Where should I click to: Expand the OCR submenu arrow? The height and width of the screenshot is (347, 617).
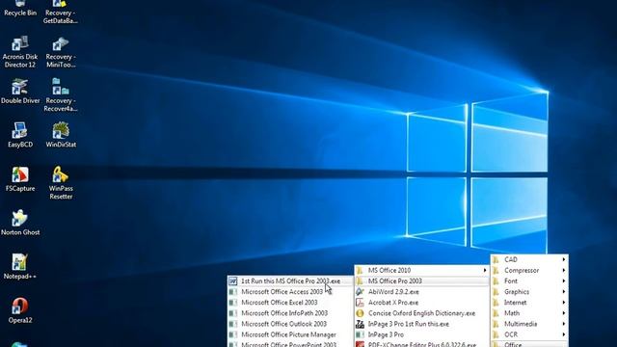(564, 334)
